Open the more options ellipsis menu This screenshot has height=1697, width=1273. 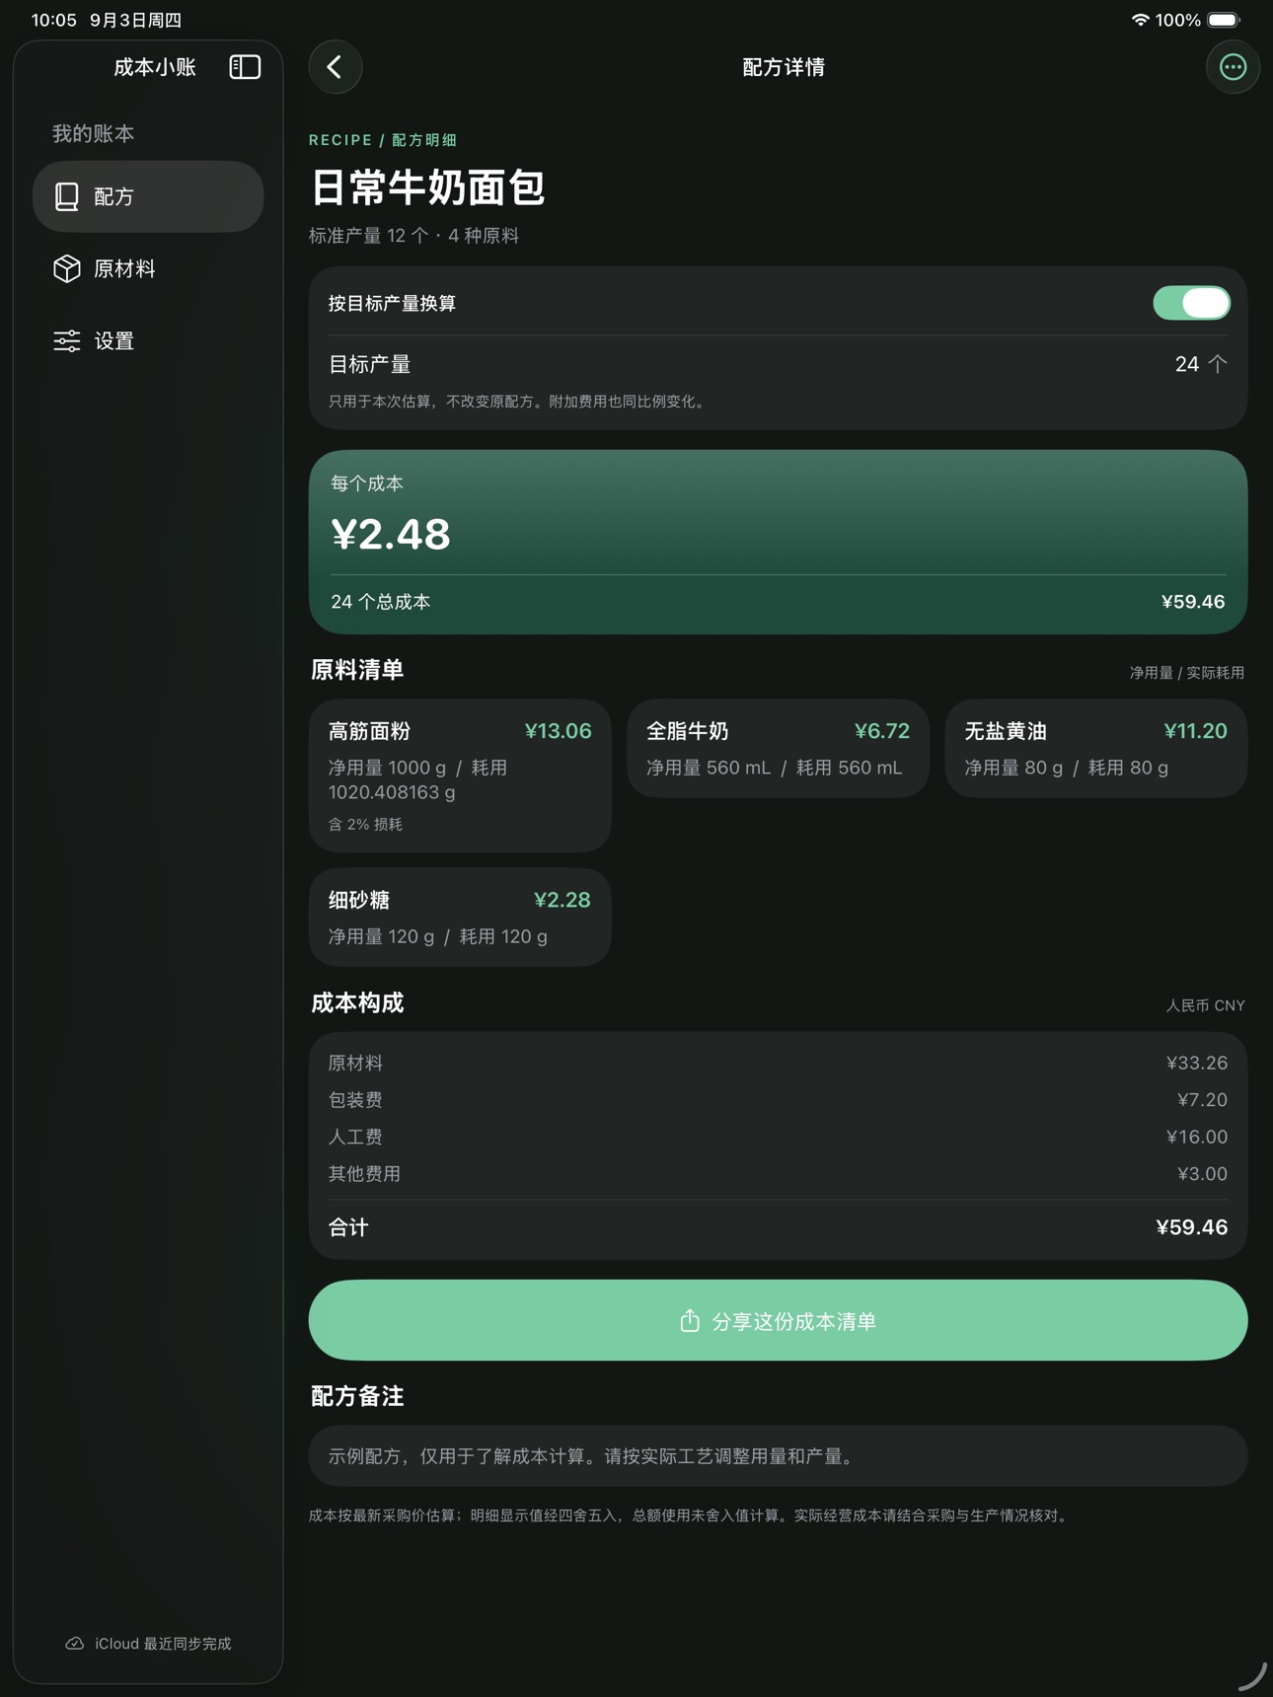point(1233,67)
